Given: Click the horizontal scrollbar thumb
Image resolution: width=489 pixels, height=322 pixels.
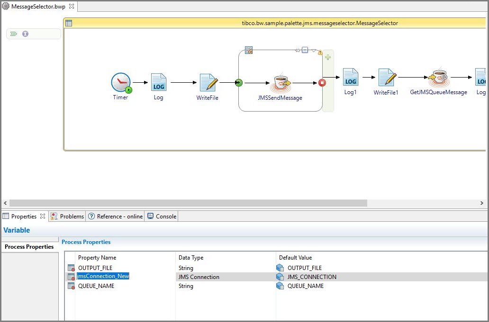Looking at the screenshot, I should pos(189,203).
